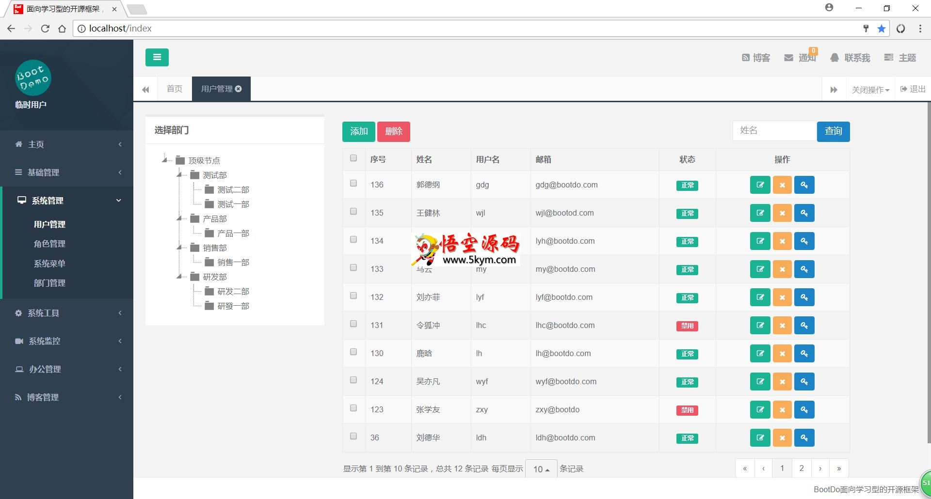Open the page size dropdown showing 10
The height and width of the screenshot is (499, 931).
click(541, 469)
